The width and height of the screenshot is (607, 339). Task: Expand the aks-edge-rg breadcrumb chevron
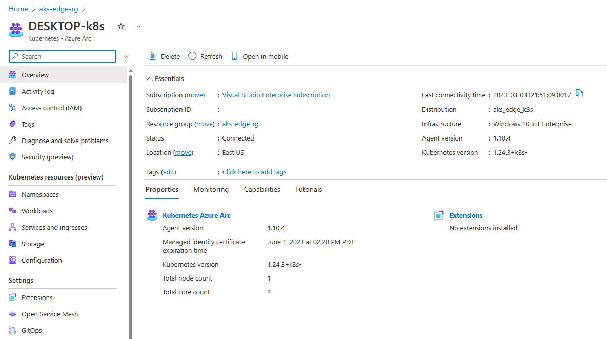tap(85, 9)
